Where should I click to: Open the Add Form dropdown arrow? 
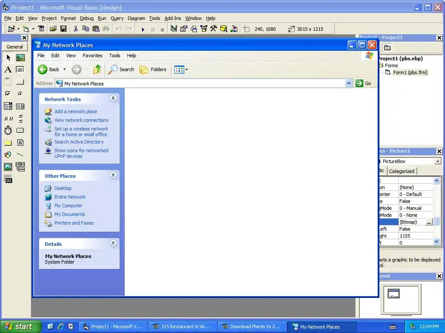pyautogui.click(x=33, y=29)
